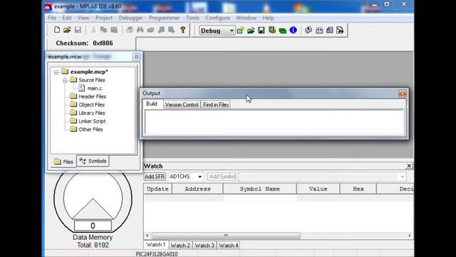456x257 pixels.
Task: Click the Add SFR button
Action: click(x=155, y=176)
